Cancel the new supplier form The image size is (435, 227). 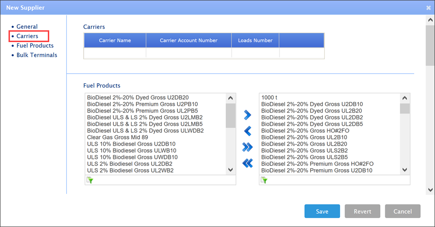point(402,211)
